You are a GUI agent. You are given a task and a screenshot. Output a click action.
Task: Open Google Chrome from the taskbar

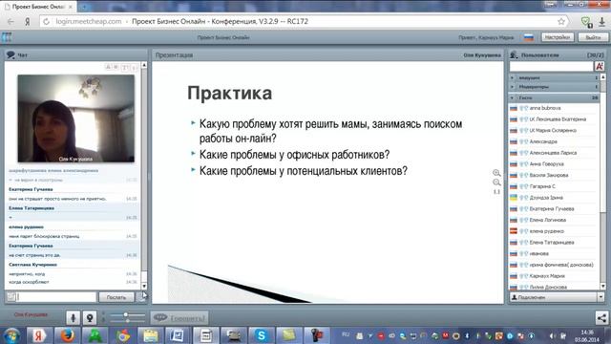123,335
